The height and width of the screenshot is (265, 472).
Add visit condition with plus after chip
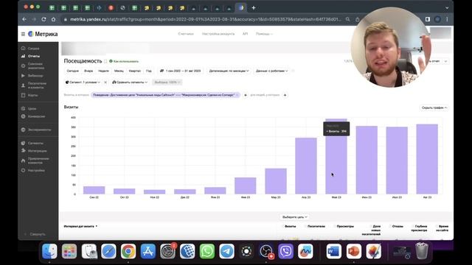tap(246, 95)
